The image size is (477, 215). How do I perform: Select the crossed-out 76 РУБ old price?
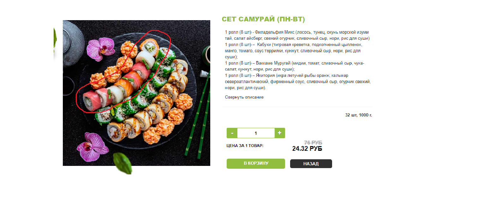(313, 143)
